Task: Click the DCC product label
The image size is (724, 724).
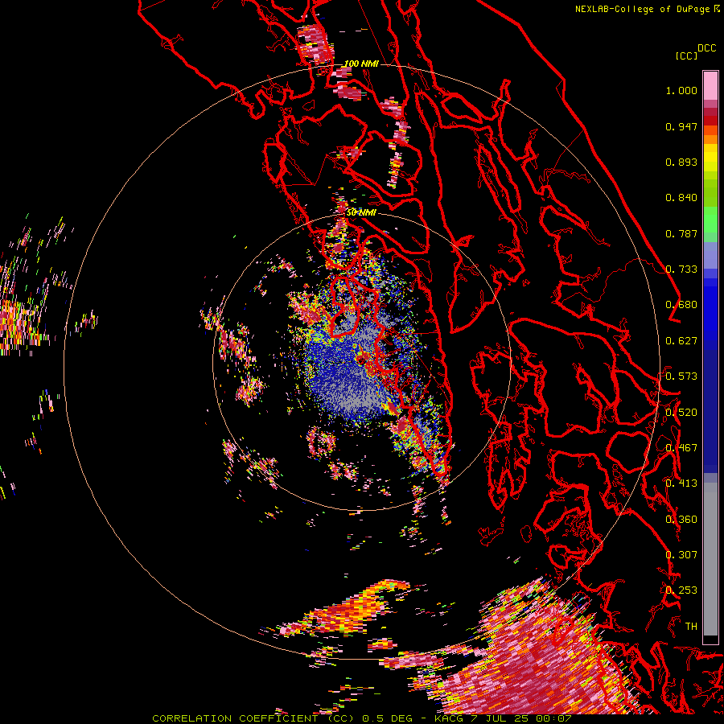Action: pos(706,48)
